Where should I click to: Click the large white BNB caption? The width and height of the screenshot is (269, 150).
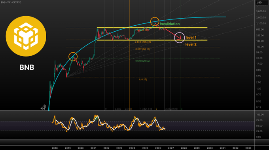(x=27, y=67)
